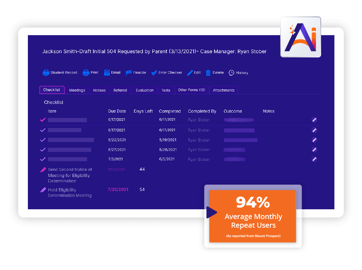Image resolution: width=362 pixels, height=270 pixels.
Task: Open the Attachments tab
Action: click(x=224, y=90)
